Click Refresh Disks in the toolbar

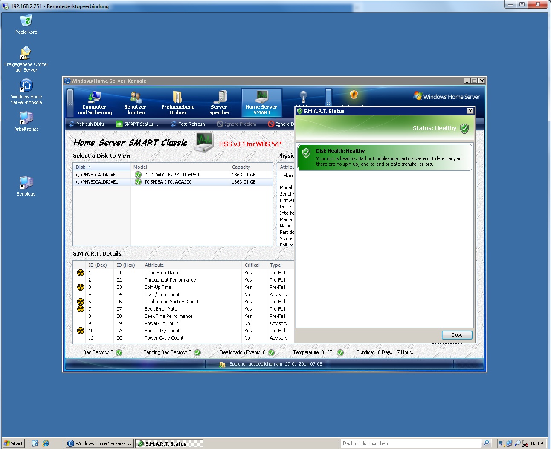click(87, 124)
